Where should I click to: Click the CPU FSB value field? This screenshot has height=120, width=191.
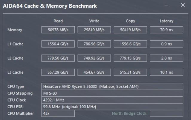[x=112, y=107]
